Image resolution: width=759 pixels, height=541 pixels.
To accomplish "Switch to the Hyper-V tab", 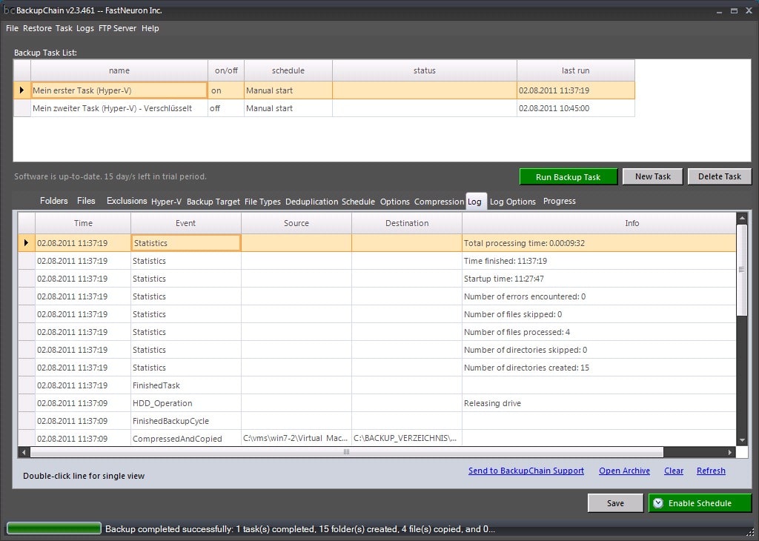I will (x=166, y=202).
